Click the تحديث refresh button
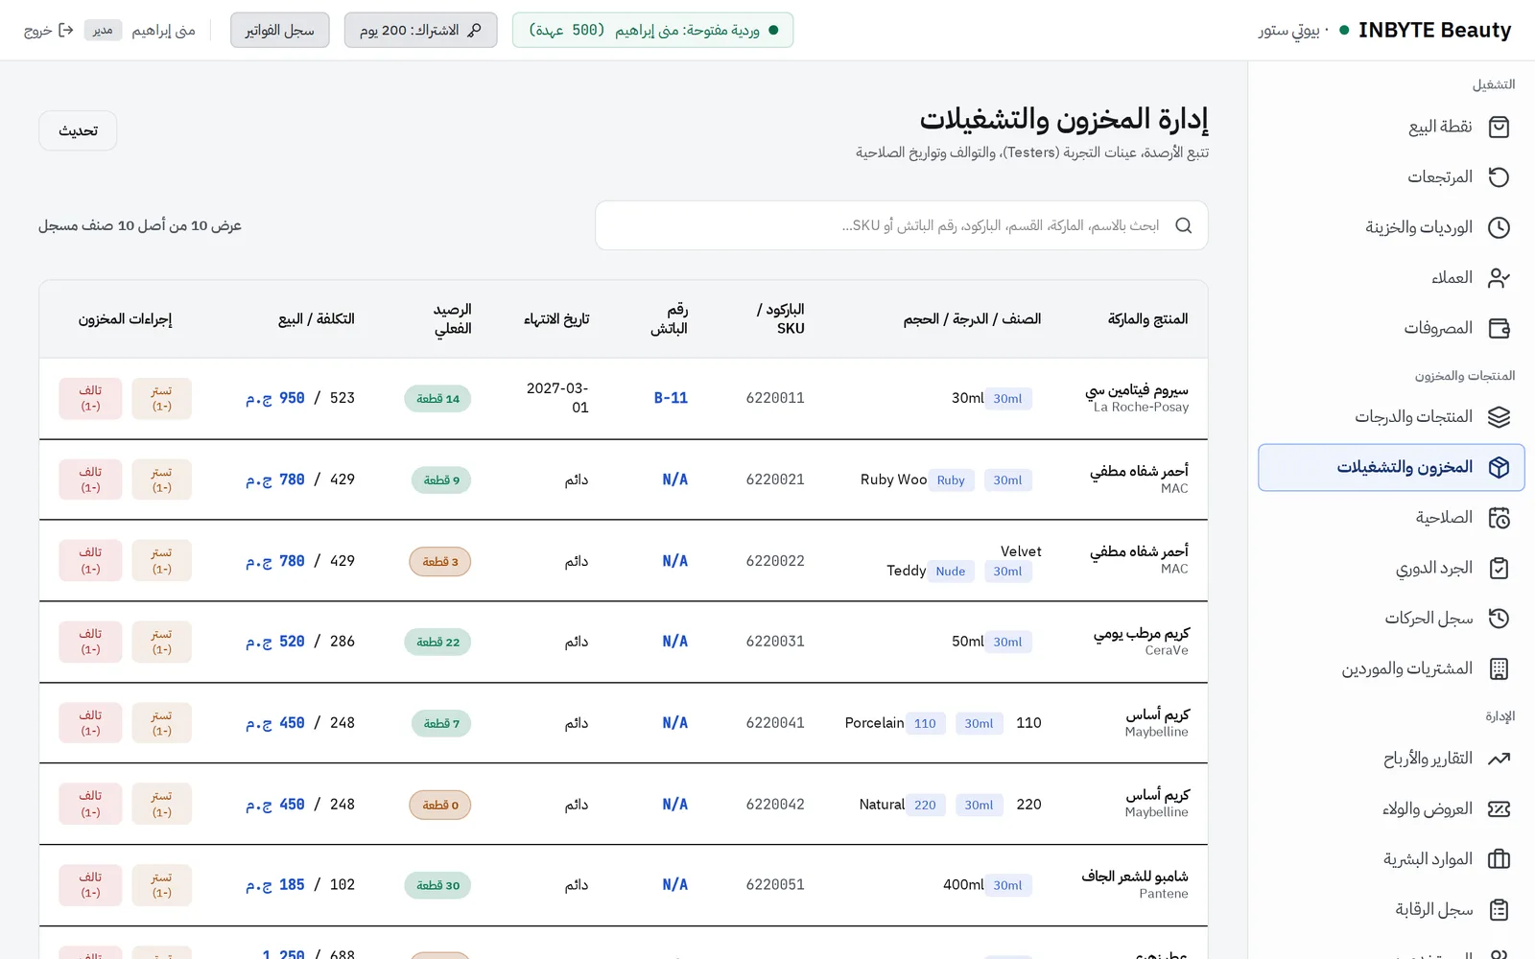Viewport: 1535px width, 959px height. [78, 130]
